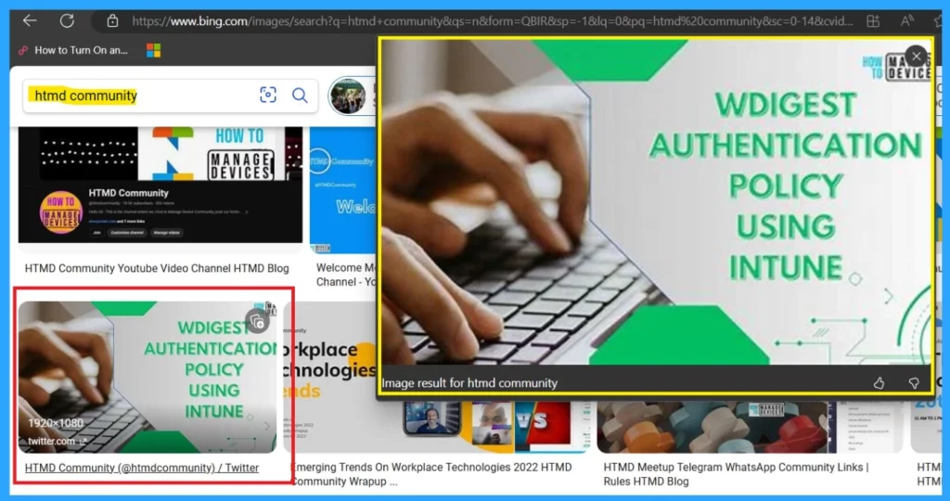
Task: Like the preview image with thumbs up
Action: tap(879, 383)
